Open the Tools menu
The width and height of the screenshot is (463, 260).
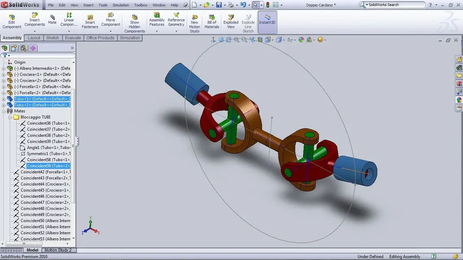[103, 5]
